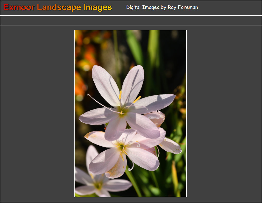Click the yellow-green center of the middle flower
The width and height of the screenshot is (262, 203).
tap(121, 147)
